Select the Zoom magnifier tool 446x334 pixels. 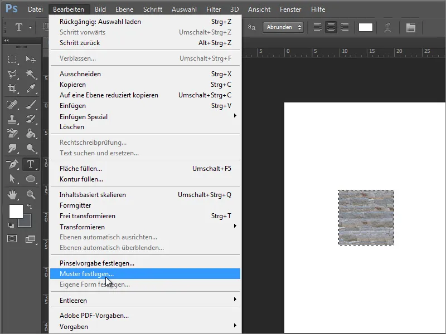tap(31, 194)
